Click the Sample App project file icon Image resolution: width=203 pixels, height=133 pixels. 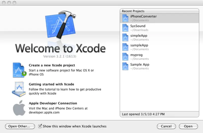click(126, 66)
